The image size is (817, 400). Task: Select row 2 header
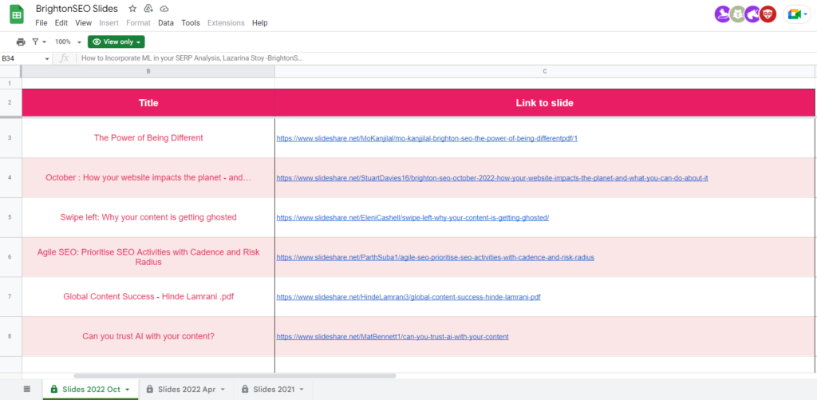tap(10, 103)
